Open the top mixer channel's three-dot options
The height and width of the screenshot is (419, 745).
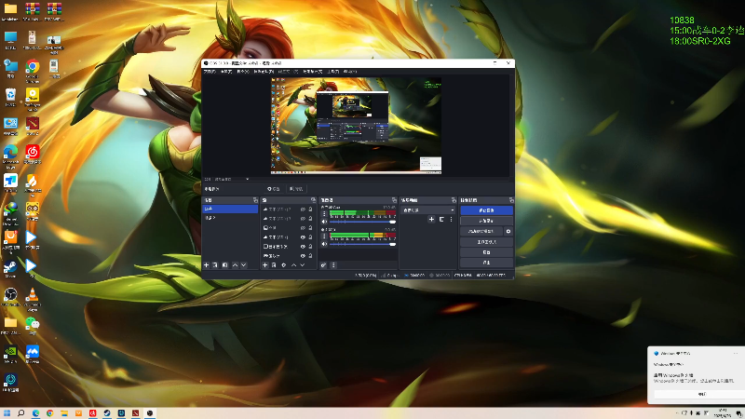click(324, 214)
